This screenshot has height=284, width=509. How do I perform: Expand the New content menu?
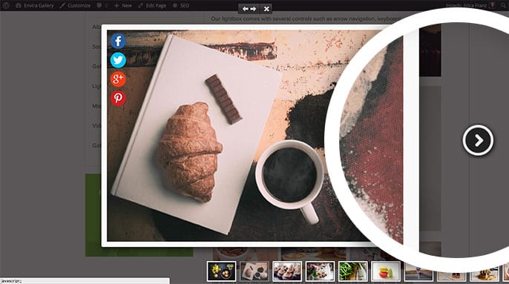pos(123,5)
